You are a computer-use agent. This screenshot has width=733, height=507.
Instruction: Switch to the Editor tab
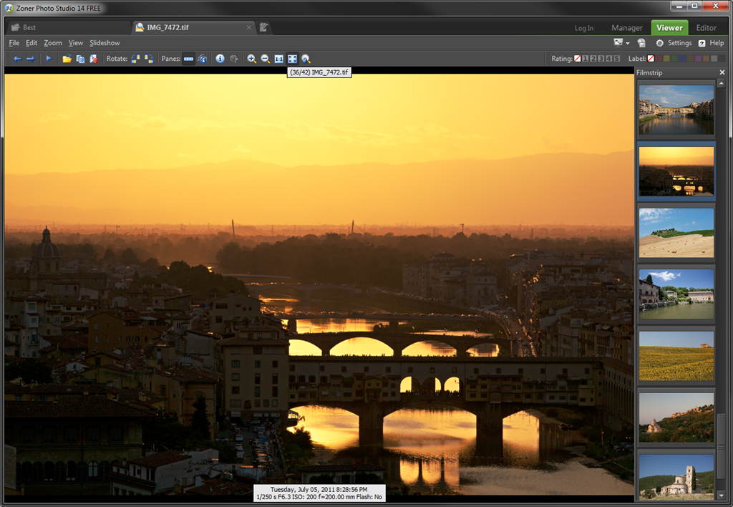706,28
